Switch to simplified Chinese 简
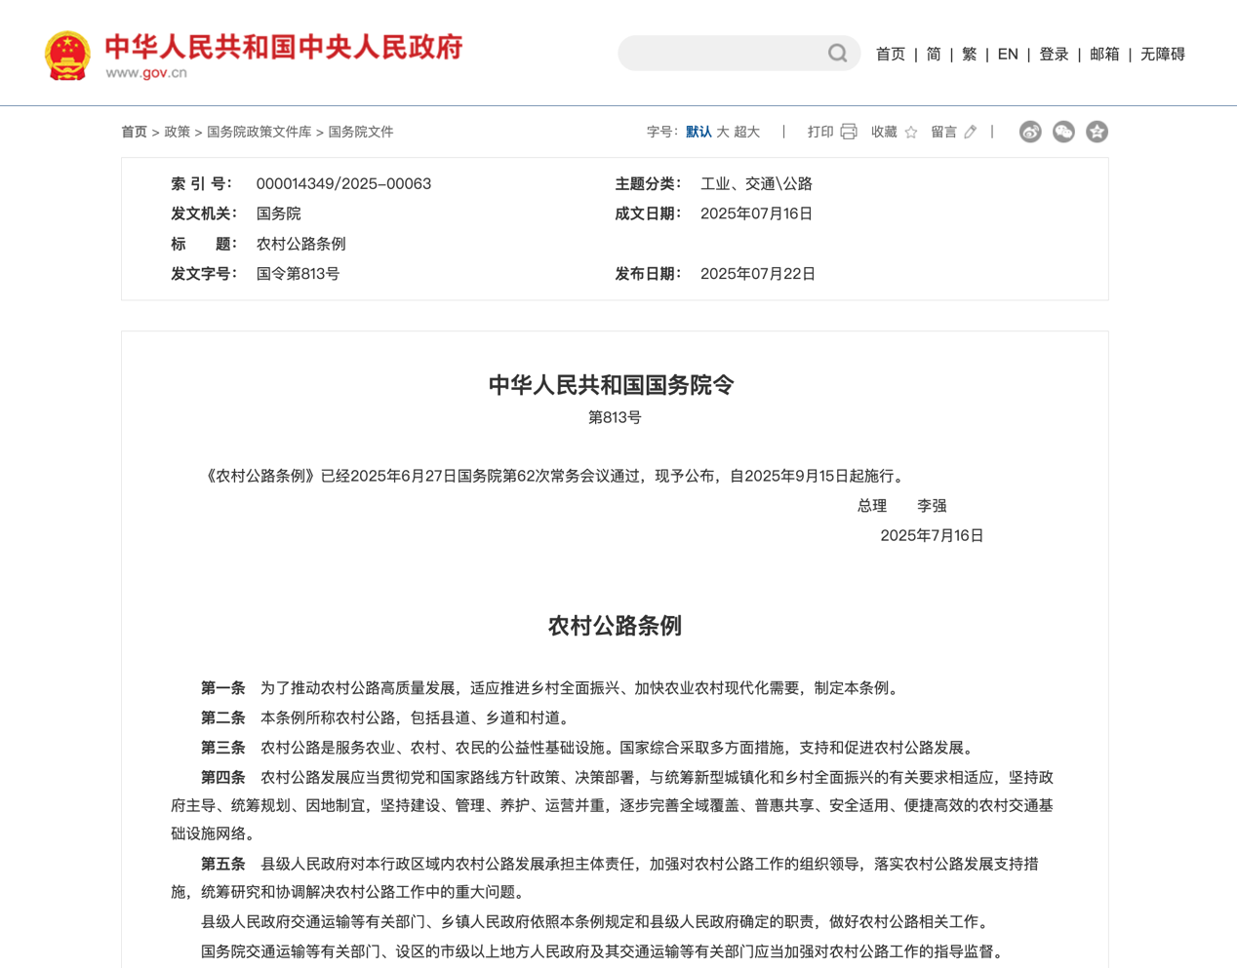The width and height of the screenshot is (1237, 968). (934, 55)
